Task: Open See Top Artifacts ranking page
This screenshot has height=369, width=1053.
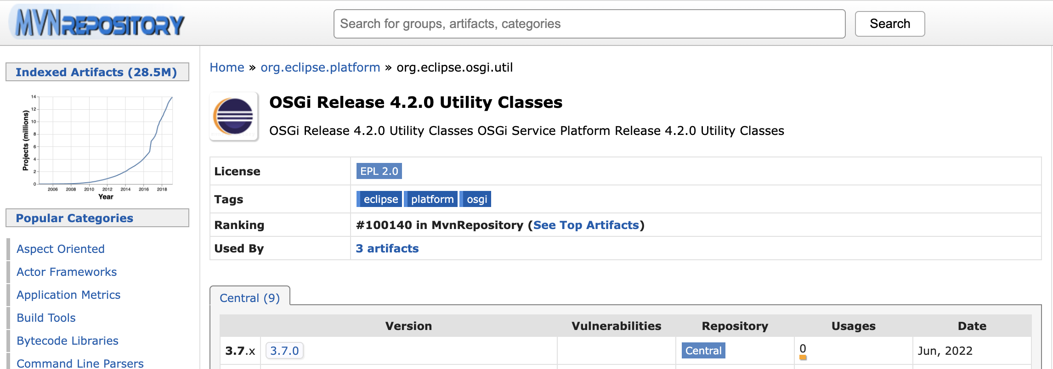Action: [x=586, y=225]
